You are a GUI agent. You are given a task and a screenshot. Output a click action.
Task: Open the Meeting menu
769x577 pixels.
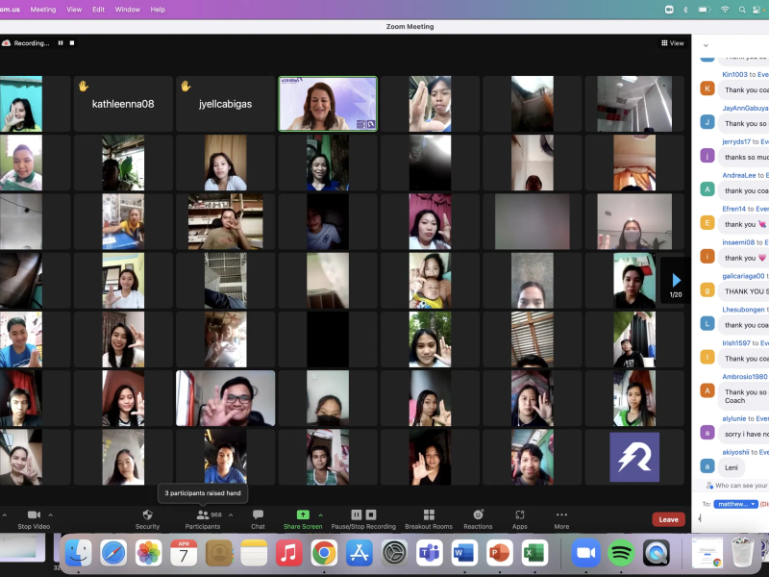[43, 10]
